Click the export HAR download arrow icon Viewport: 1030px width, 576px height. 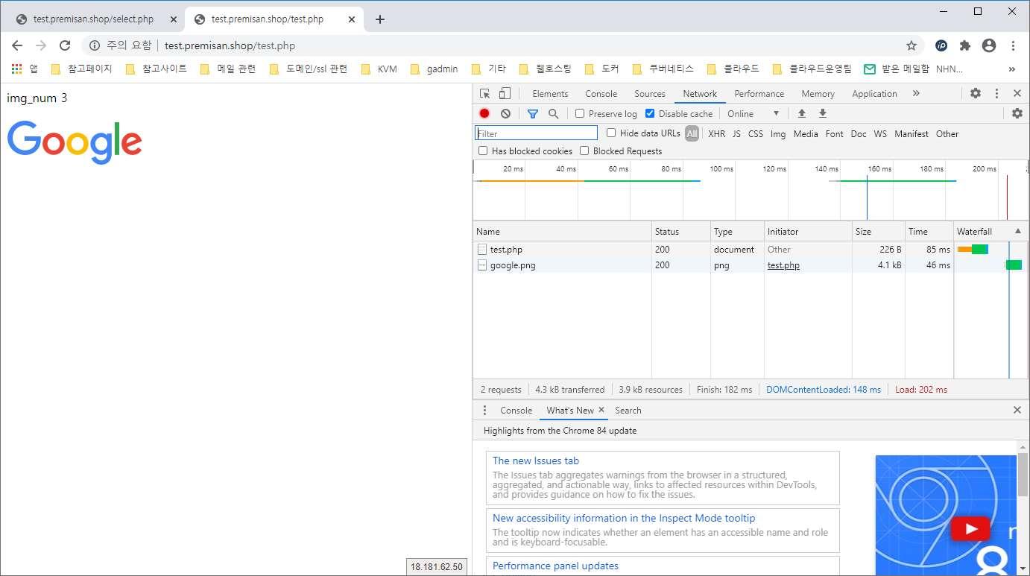click(x=823, y=113)
